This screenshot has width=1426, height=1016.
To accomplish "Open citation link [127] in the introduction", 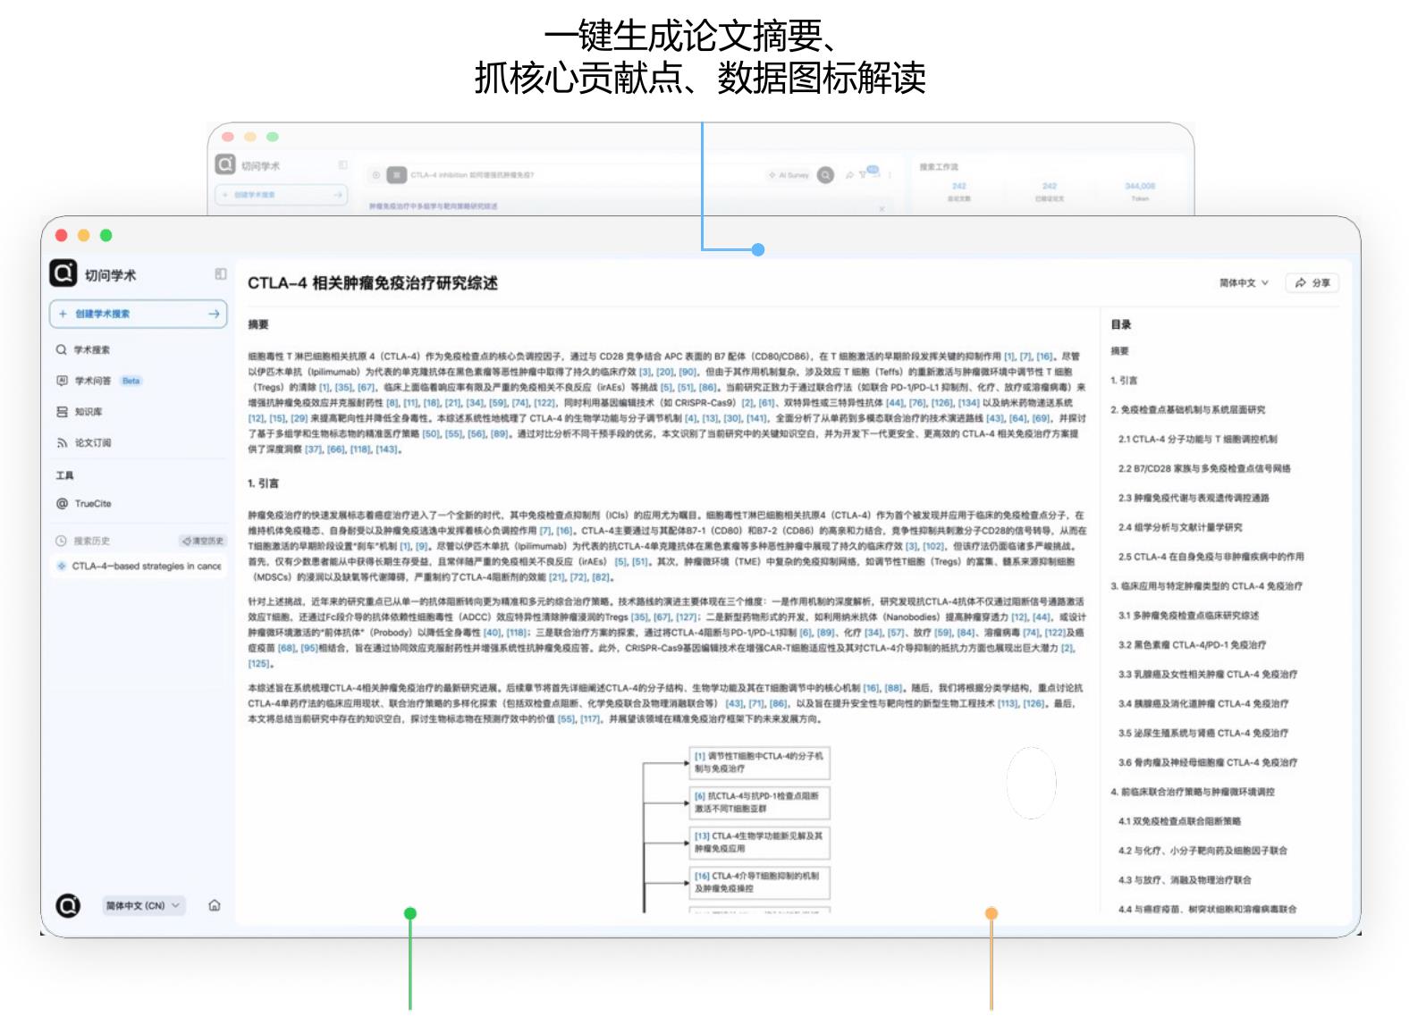I will point(687,617).
